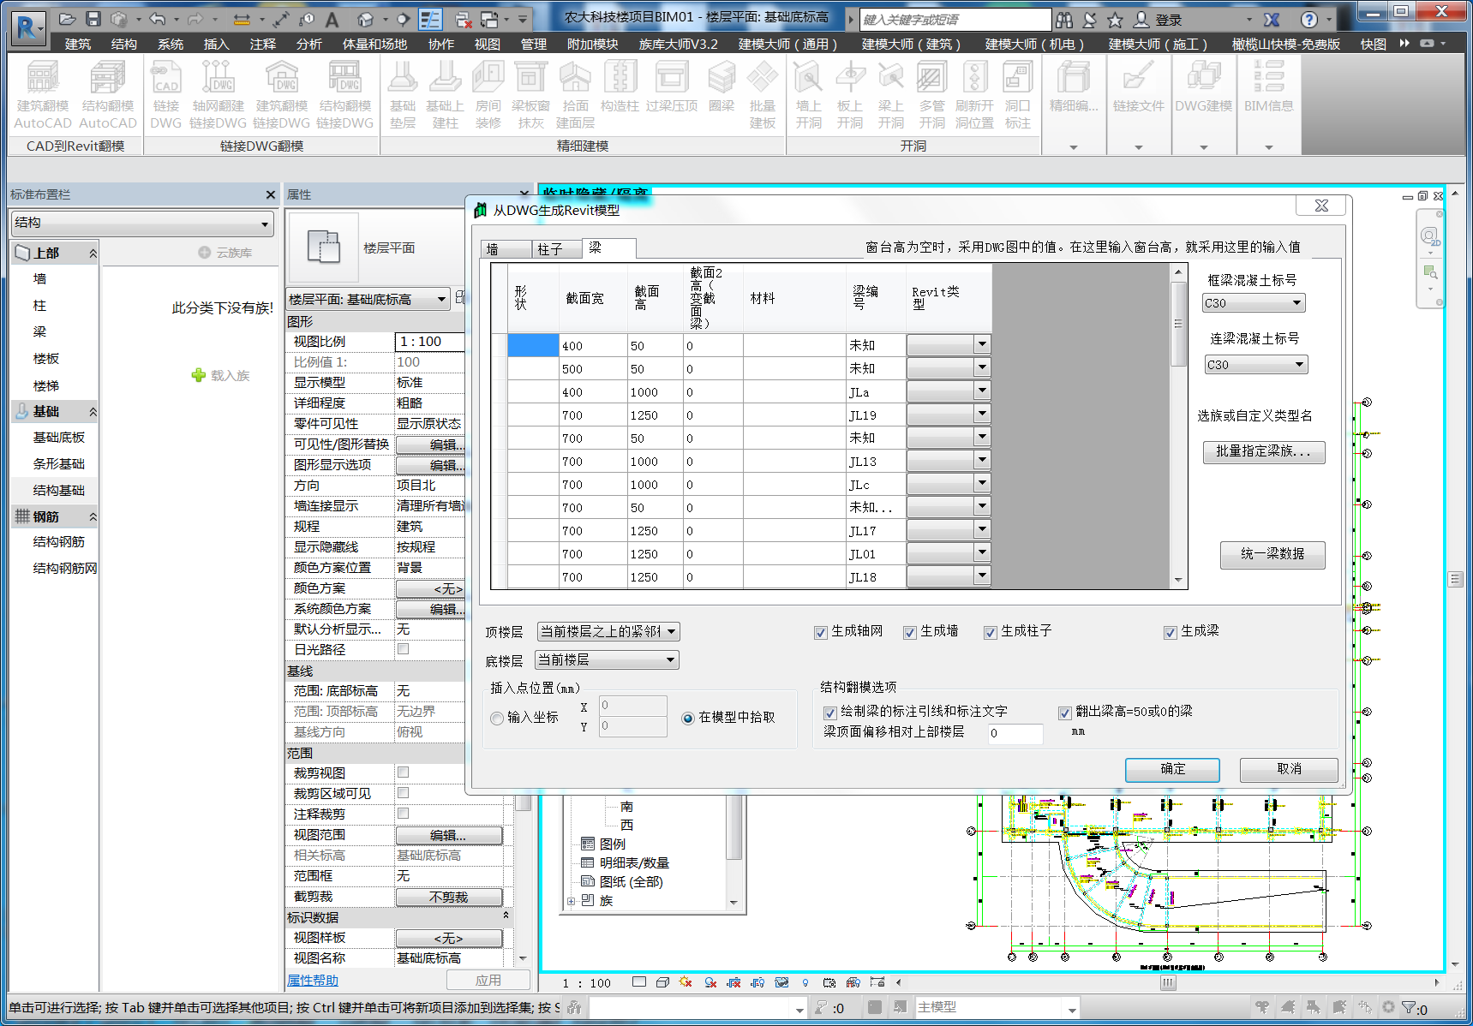Open the 结构 ribbon tab

[x=124, y=44]
